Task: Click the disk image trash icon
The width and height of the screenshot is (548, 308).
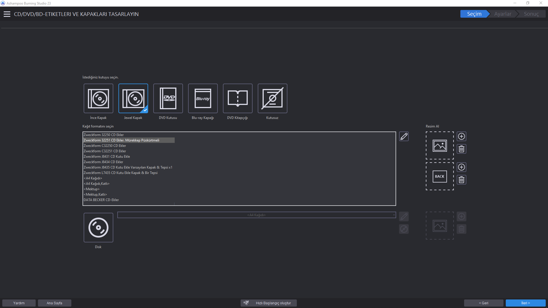Action: pos(462,229)
